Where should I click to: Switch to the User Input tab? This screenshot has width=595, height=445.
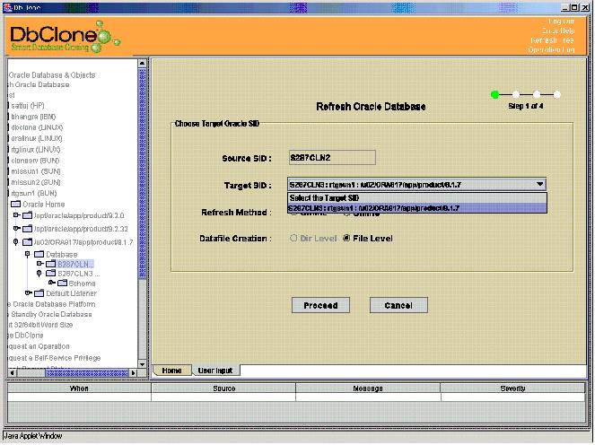pos(215,371)
